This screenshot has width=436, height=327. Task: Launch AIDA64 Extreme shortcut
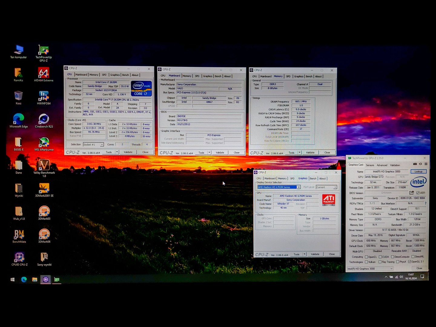44,74
